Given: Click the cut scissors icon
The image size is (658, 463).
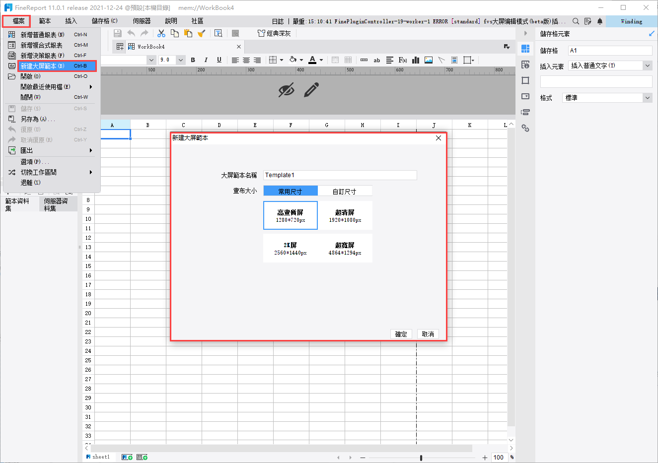Looking at the screenshot, I should 161,33.
